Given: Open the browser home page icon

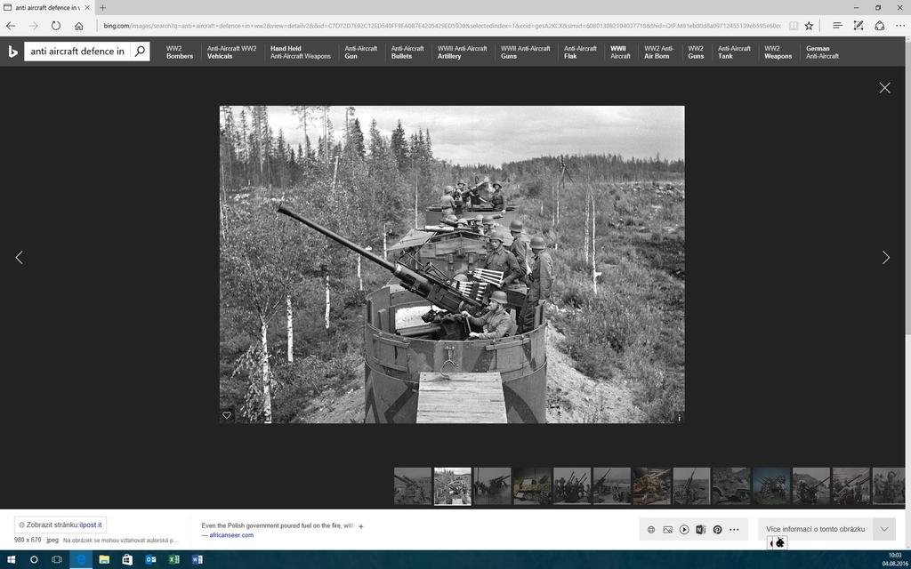Looking at the screenshot, I should click(x=79, y=26).
